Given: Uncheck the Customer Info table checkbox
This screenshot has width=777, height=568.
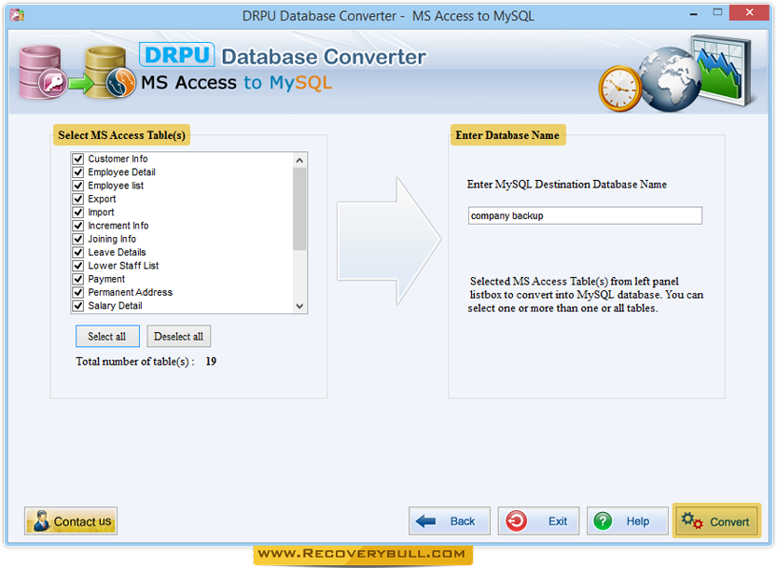Looking at the screenshot, I should (77, 159).
